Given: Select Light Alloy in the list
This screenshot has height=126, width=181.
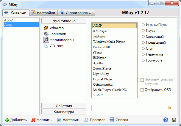Looking at the screenshot, I should pyautogui.click(x=114, y=74).
